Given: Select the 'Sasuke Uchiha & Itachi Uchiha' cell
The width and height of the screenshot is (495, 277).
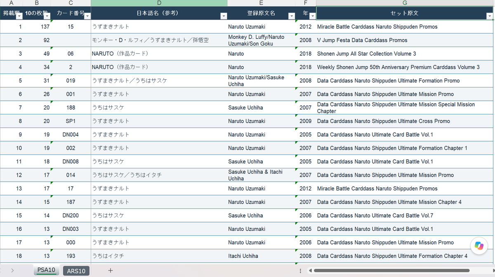Looking at the screenshot, I should point(261,175).
